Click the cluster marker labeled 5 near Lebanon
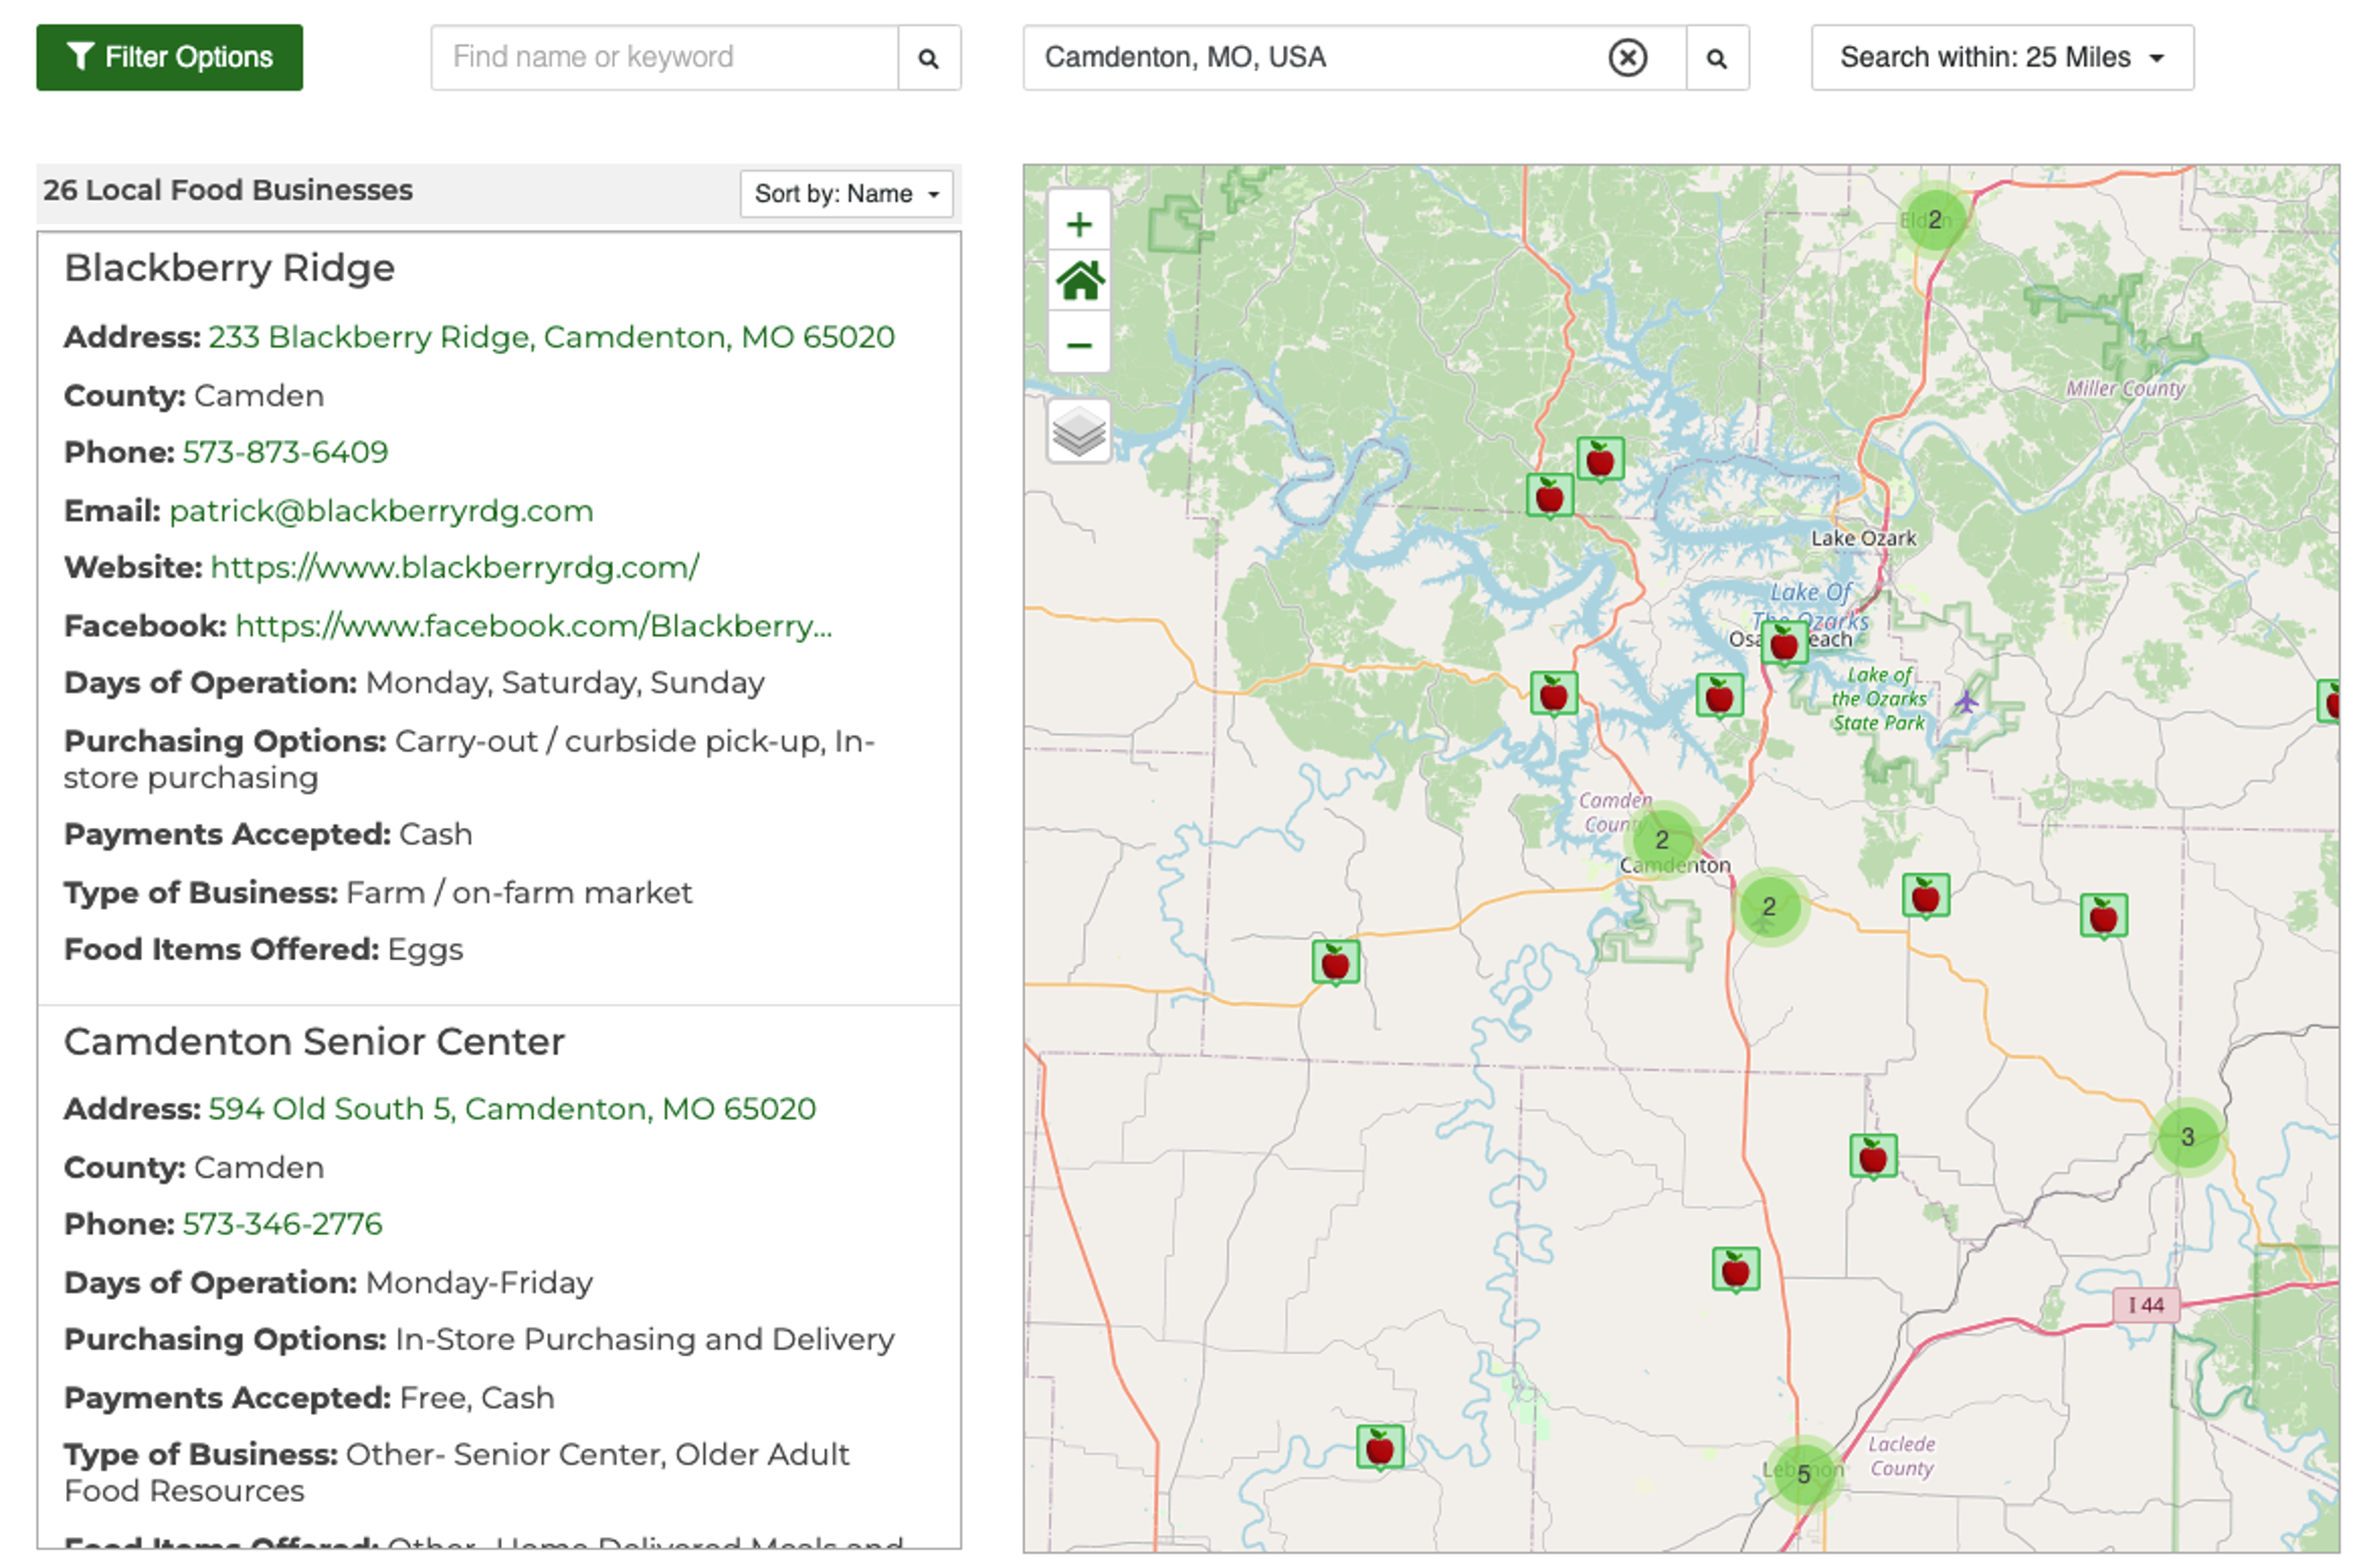Image resolution: width=2361 pixels, height=1568 pixels. [1802, 1473]
